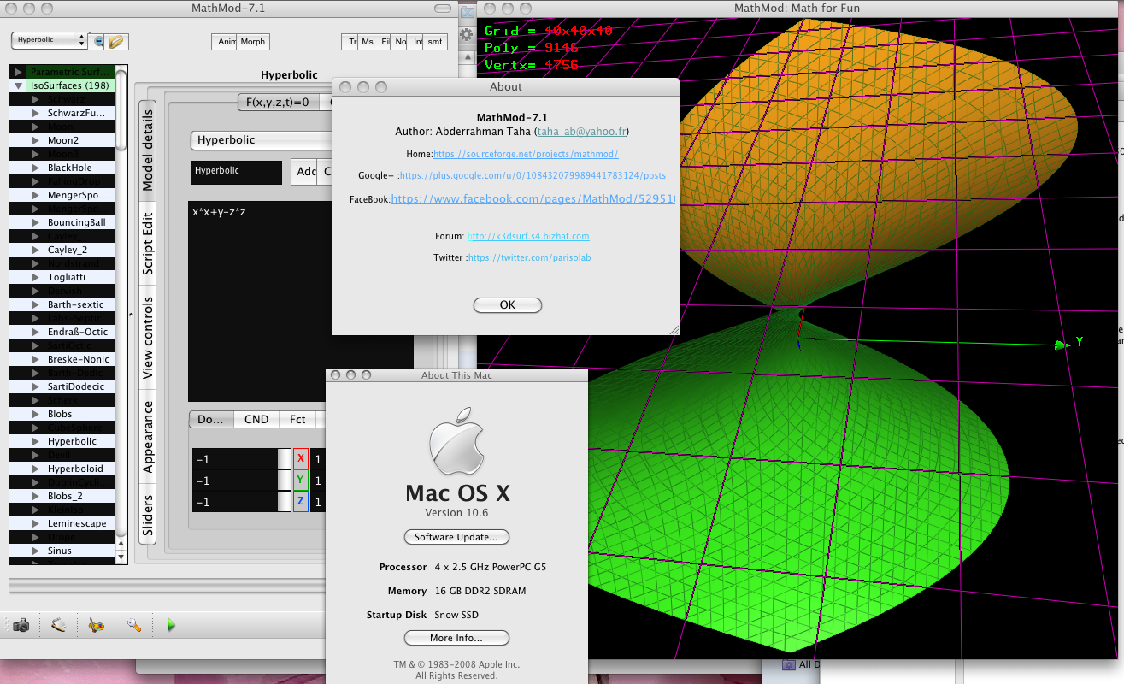Click the green play arrow icon
The height and width of the screenshot is (684, 1124).
[171, 626]
